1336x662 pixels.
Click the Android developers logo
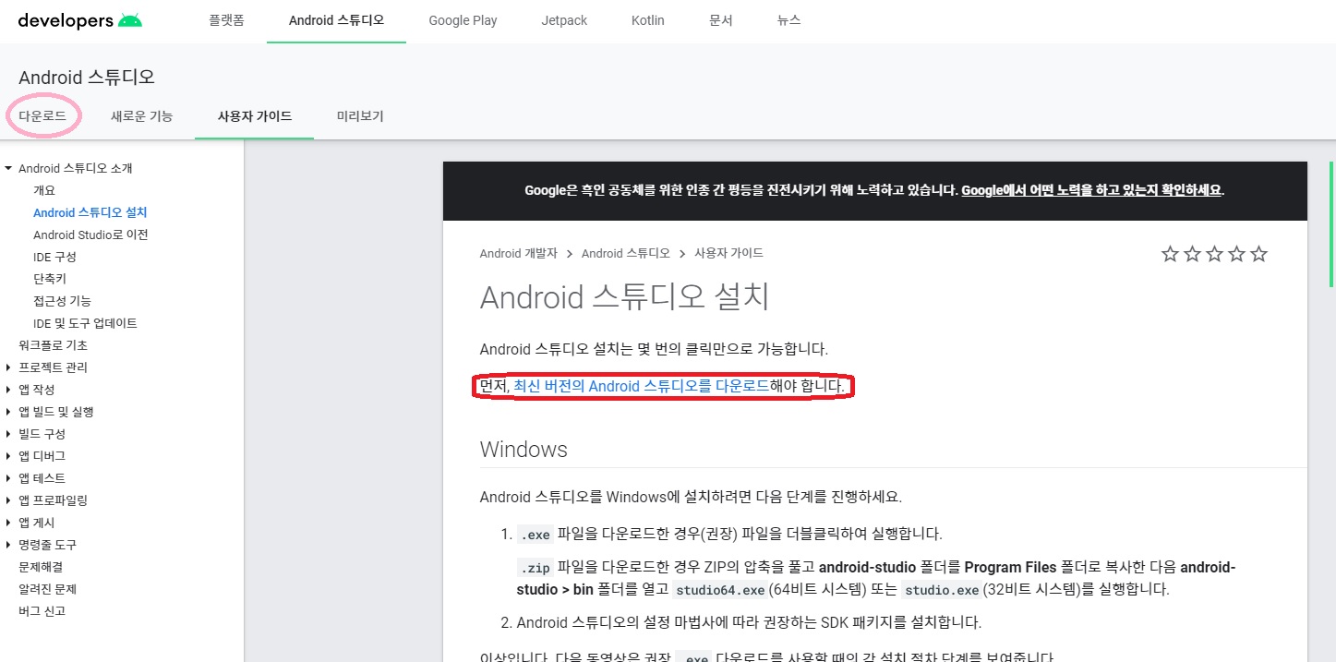click(80, 20)
